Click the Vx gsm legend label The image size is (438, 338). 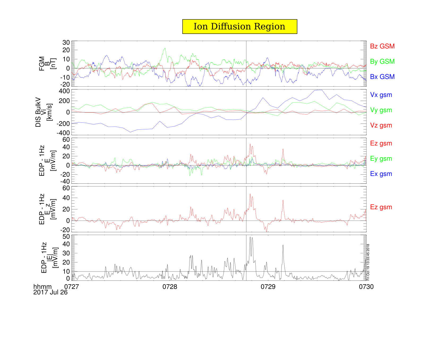click(x=381, y=95)
